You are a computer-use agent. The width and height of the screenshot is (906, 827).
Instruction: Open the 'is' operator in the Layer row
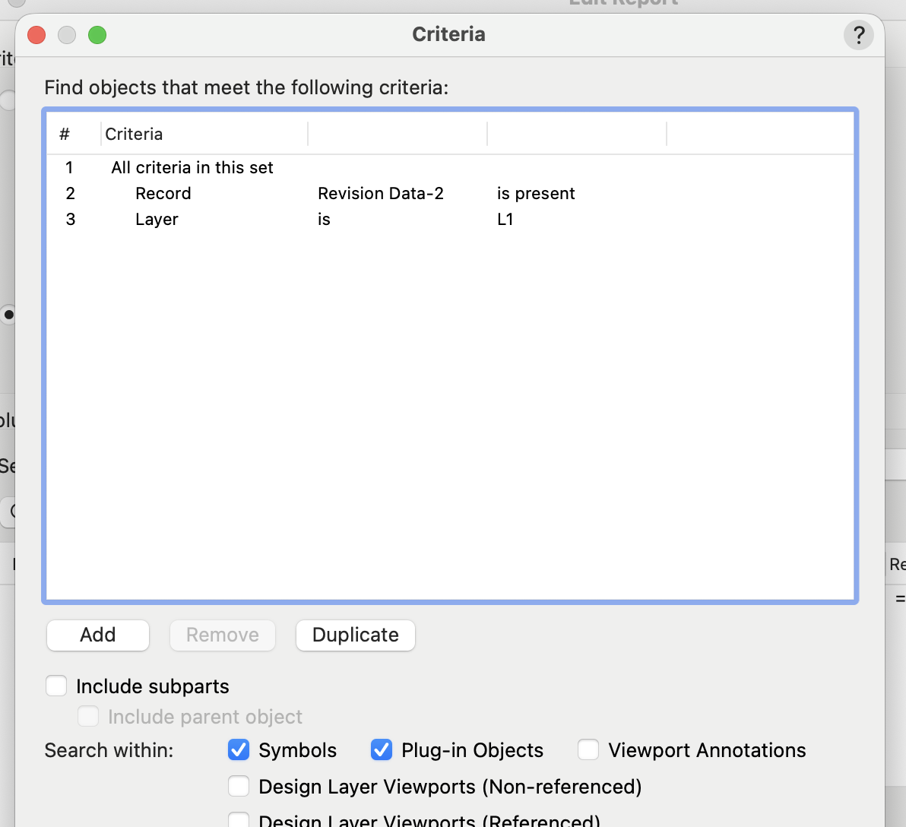[x=324, y=220]
